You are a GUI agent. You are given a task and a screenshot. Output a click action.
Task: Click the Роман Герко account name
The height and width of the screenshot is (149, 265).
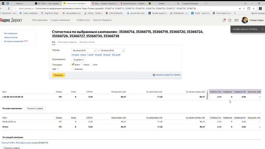tap(257, 20)
